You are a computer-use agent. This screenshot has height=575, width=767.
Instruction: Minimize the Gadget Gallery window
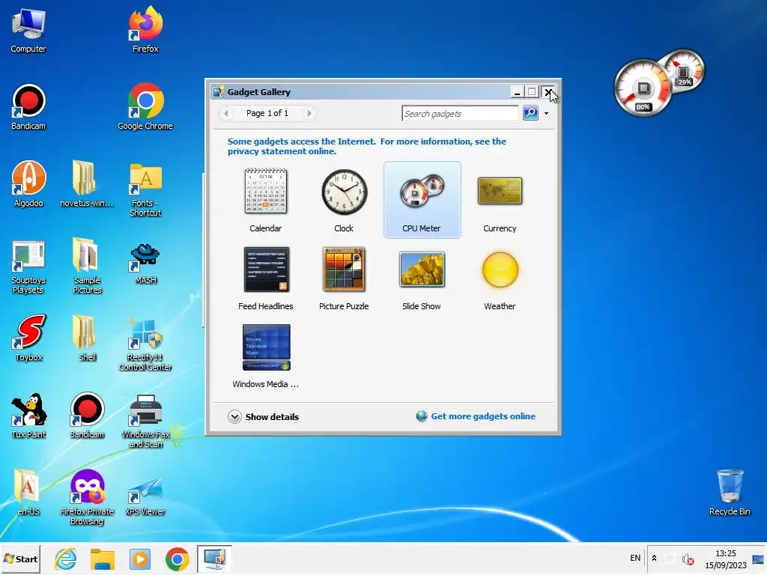pyautogui.click(x=517, y=92)
